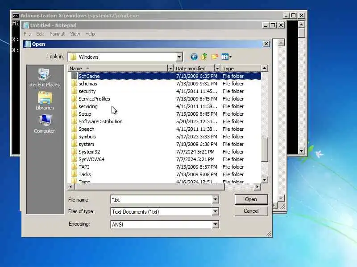This screenshot has width=357, height=267.
Task: Click the TAPI folder icon
Action: coord(74,167)
